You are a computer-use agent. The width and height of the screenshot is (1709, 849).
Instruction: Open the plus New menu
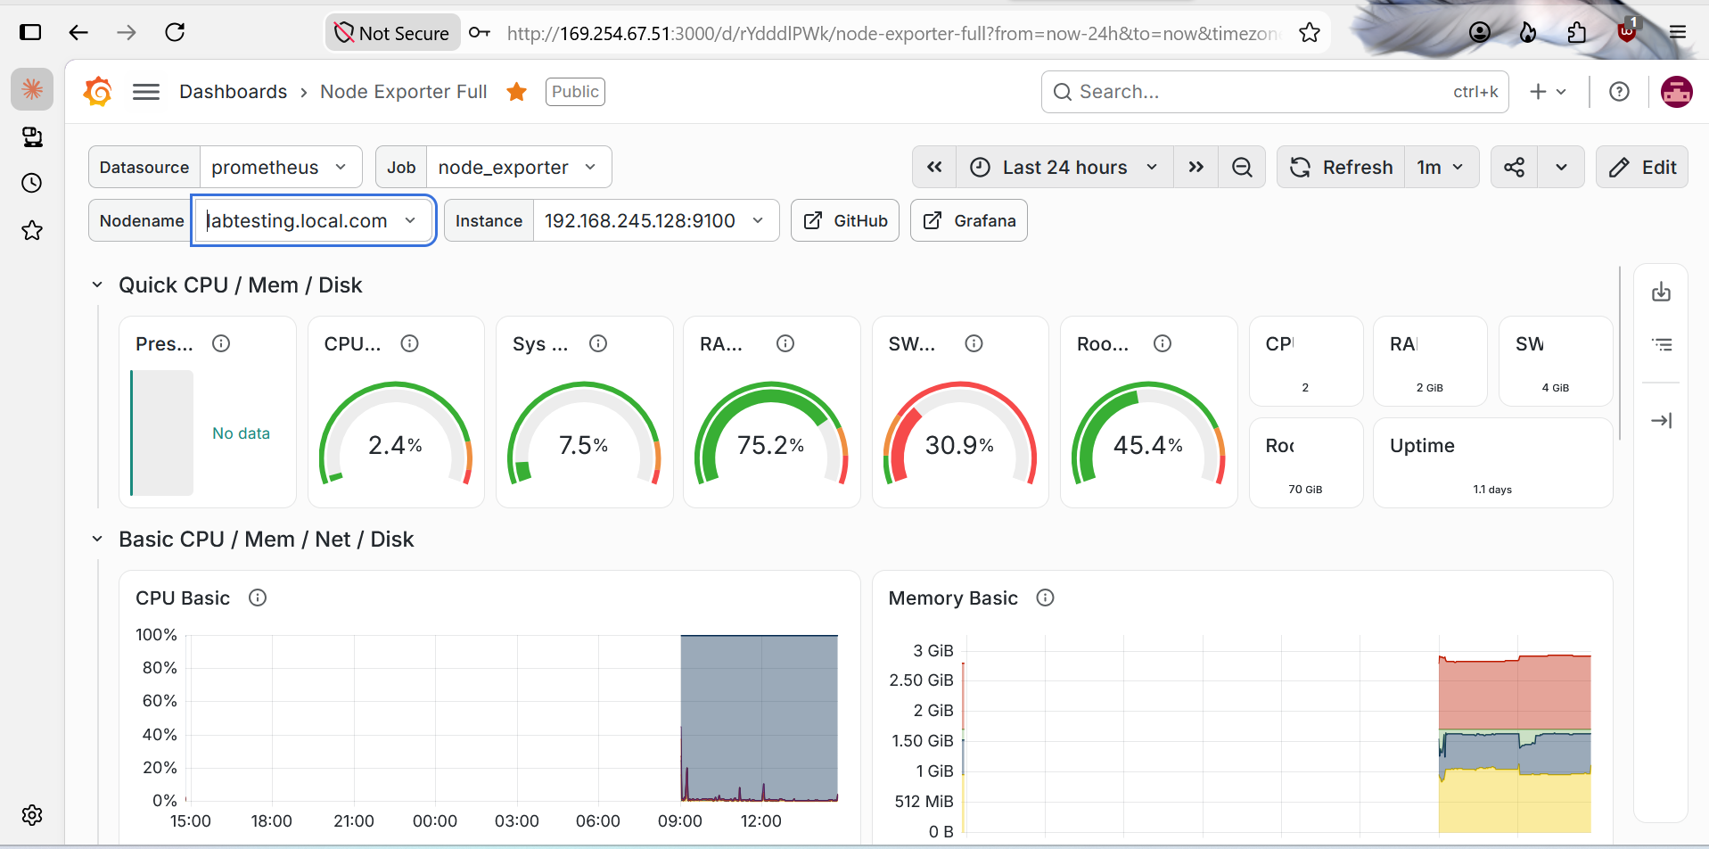1548,92
